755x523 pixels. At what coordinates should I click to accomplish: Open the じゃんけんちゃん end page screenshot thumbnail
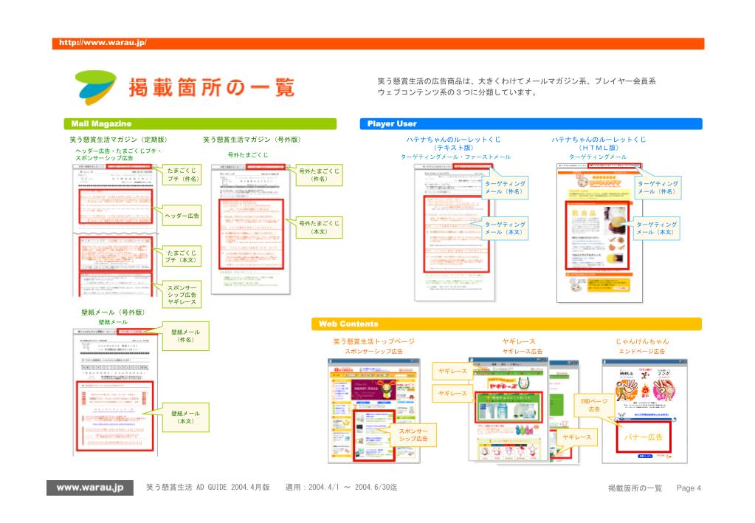pos(645,411)
